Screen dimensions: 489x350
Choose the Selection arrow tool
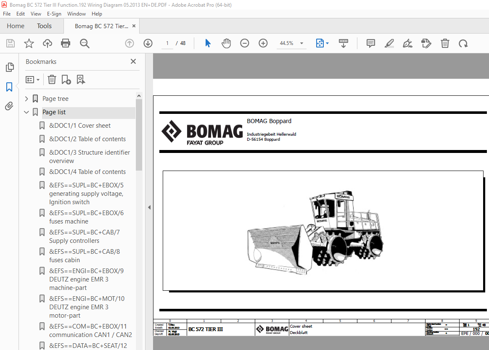point(208,43)
